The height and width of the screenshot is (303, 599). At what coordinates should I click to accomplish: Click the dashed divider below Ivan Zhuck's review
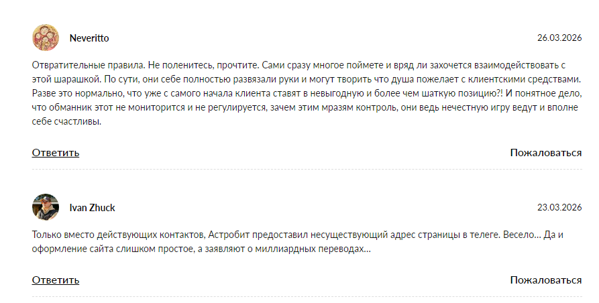307,296
